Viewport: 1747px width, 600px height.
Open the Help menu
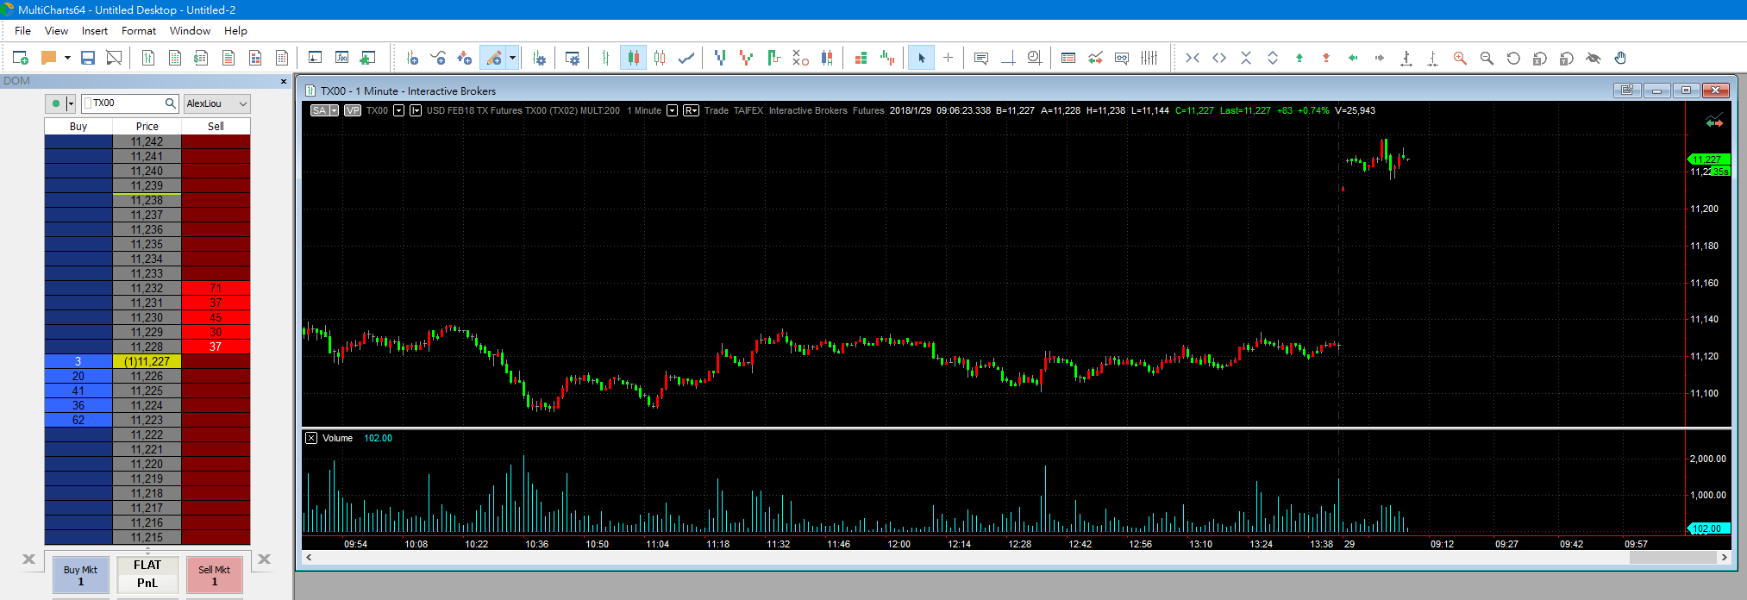[235, 30]
